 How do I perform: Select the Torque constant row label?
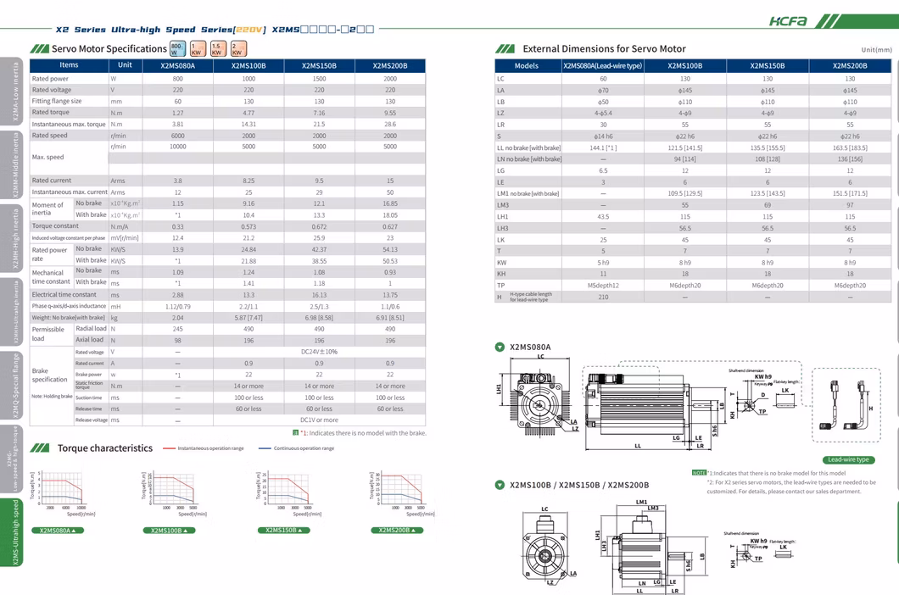point(55,225)
